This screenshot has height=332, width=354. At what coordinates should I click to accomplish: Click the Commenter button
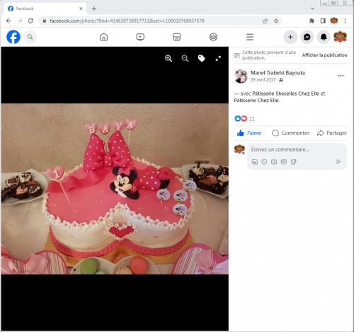(290, 133)
